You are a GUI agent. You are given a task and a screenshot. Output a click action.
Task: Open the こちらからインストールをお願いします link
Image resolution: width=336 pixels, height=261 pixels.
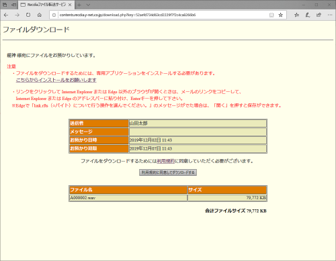pyautogui.click(x=56, y=80)
